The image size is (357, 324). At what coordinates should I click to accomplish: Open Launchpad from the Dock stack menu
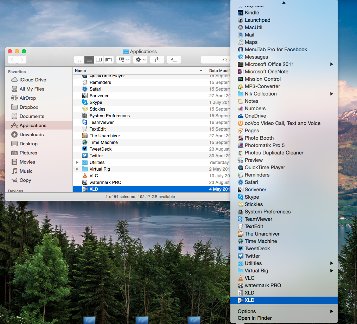(284, 20)
